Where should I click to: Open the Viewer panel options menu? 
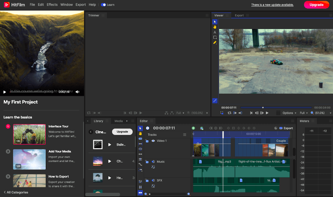(227, 15)
